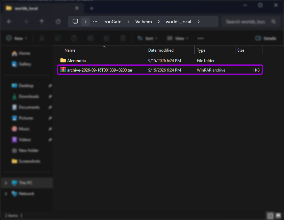
Task: Open the Sort dropdown menu
Action: (x=148, y=38)
